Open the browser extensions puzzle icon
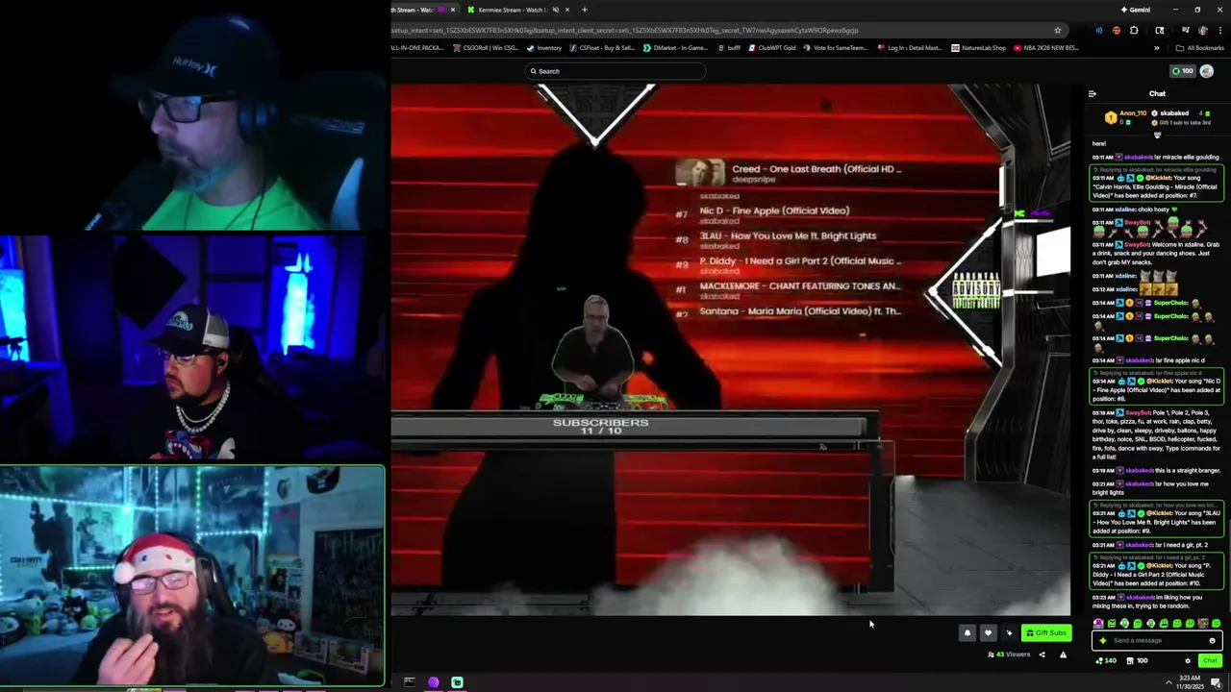The image size is (1231, 692). pos(1133,30)
